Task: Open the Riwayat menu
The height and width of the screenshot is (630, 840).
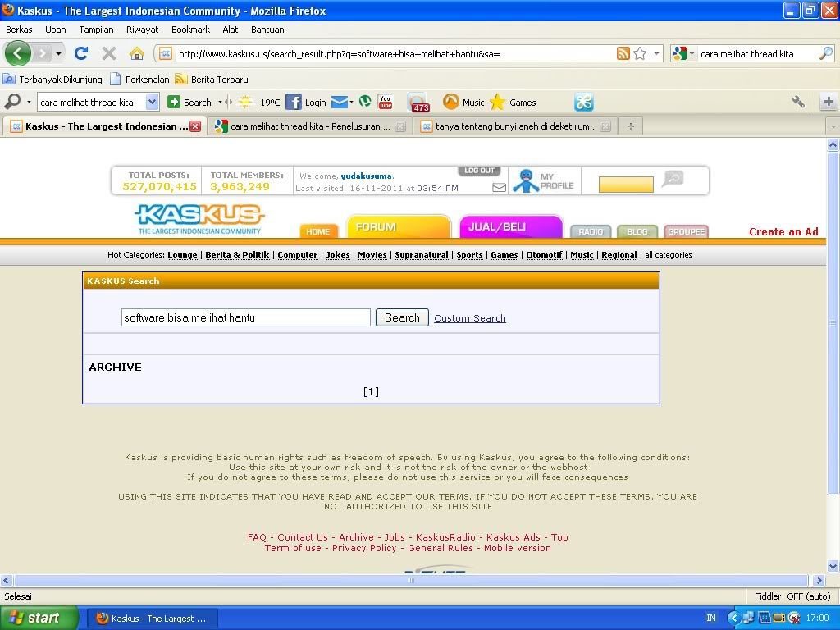Action: click(143, 30)
